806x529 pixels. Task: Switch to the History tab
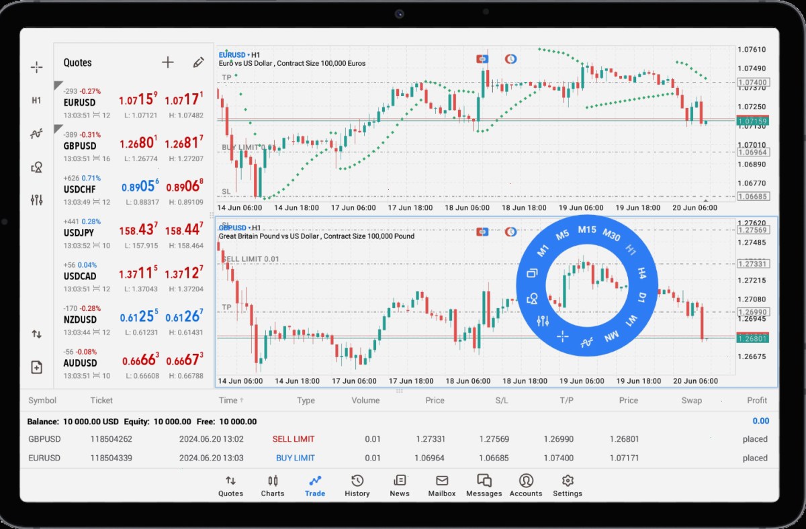point(357,485)
